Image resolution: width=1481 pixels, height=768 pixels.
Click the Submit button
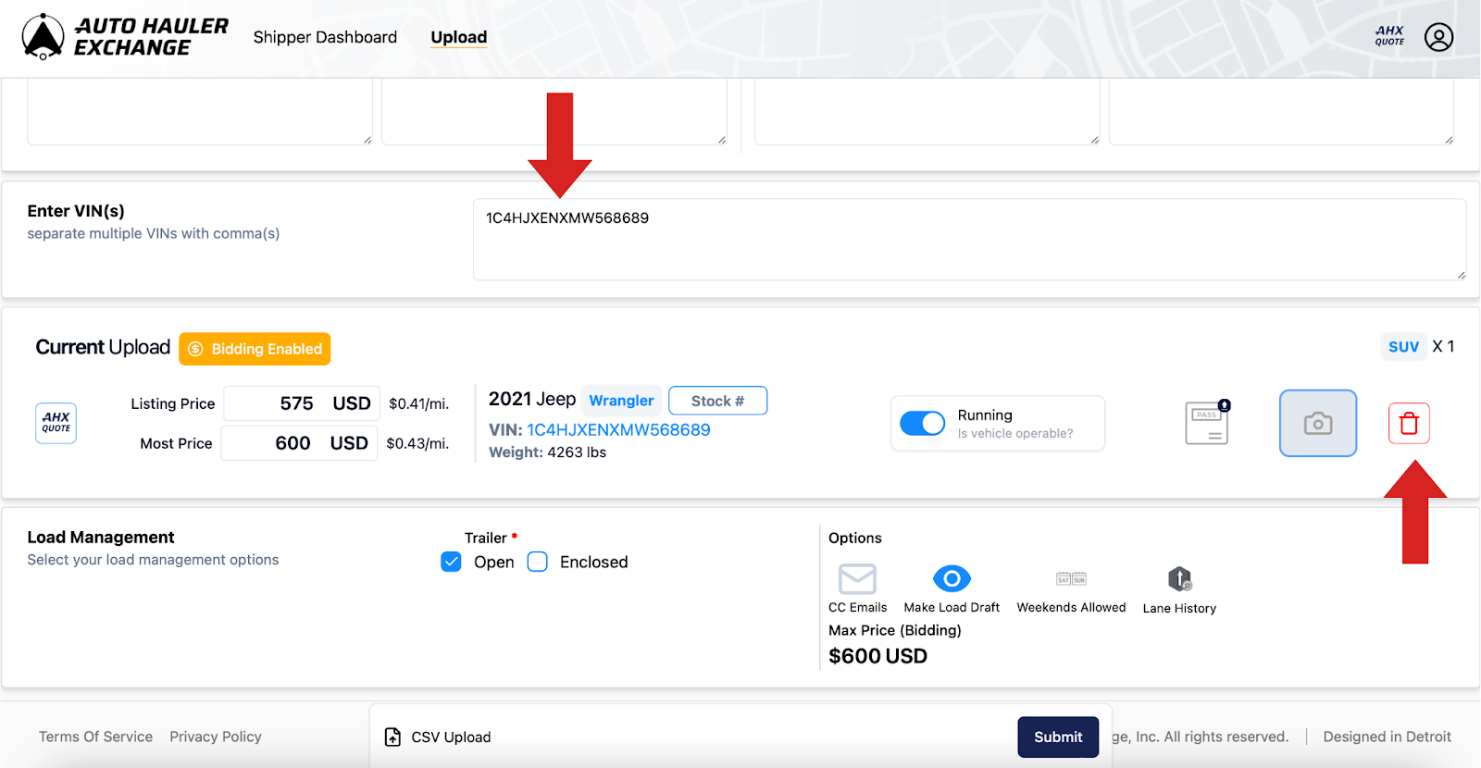click(1058, 737)
